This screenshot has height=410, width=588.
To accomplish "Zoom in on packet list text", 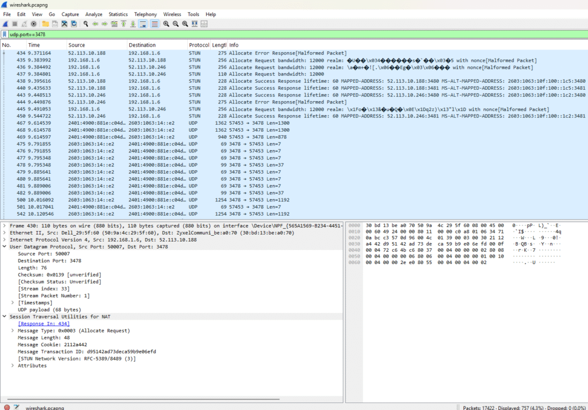I will 166,24.
